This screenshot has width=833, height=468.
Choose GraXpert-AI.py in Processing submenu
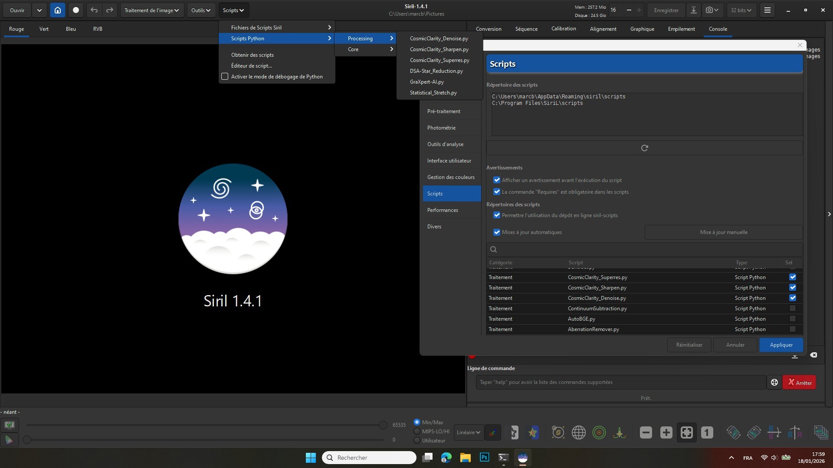[x=439, y=82]
